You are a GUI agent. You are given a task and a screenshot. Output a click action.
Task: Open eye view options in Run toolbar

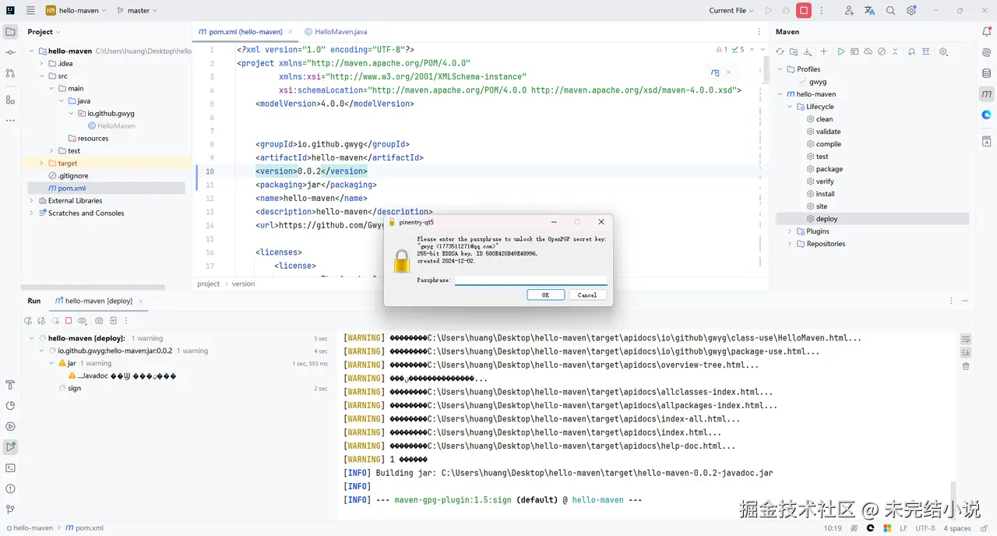point(83,320)
